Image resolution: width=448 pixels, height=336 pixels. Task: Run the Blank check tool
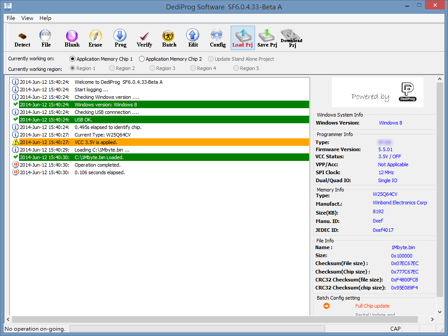pyautogui.click(x=72, y=38)
